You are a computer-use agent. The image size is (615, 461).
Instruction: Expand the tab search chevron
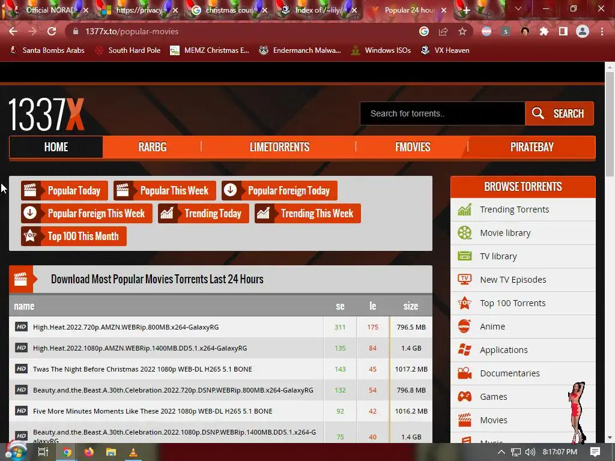point(518,8)
